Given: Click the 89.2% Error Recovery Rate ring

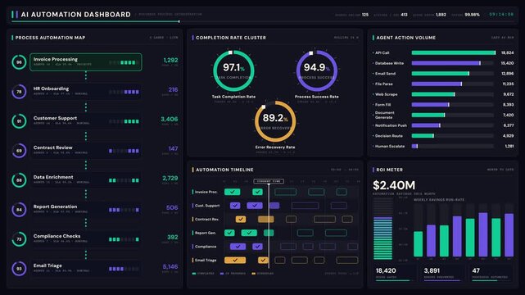Looking at the screenshot, I should pos(275,121).
